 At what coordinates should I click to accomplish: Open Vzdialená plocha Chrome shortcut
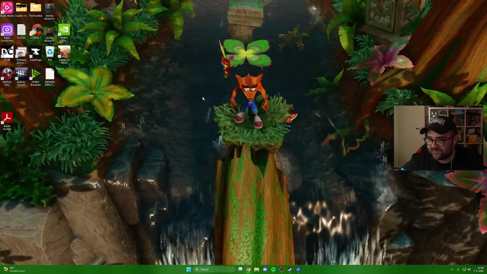pos(21,55)
